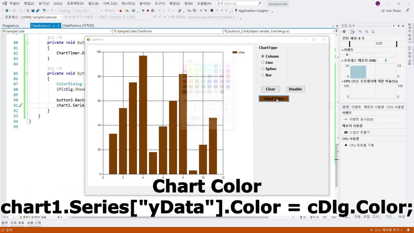This screenshot has width=414, height=233.
Task: Click the Disable button in ChartForm
Action: coord(295,89)
